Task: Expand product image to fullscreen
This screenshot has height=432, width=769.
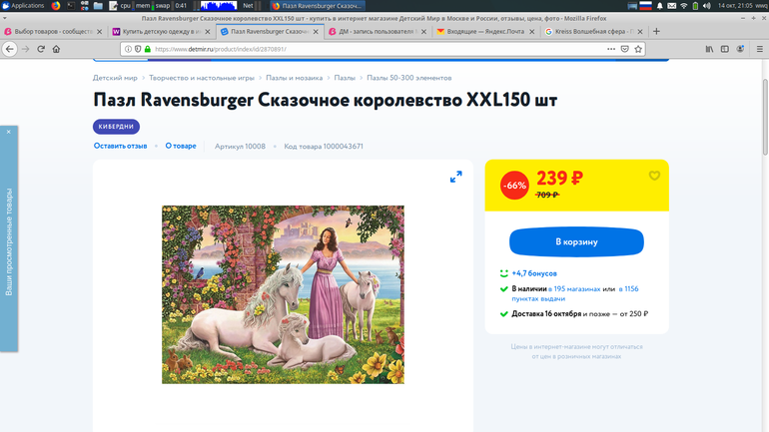Action: 455,177
